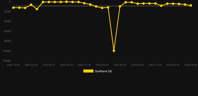This screenshot has width=198, height=96.
Task: Click the 2023-03-29 x-axis date label
Action: (x=31, y=65)
